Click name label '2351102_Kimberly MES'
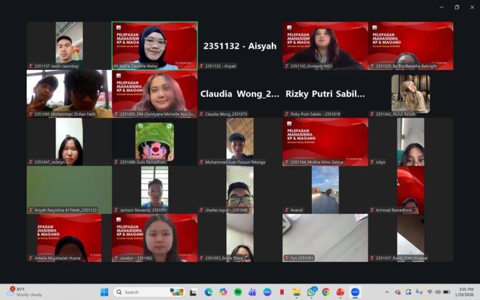The width and height of the screenshot is (480, 300). tap(311, 66)
